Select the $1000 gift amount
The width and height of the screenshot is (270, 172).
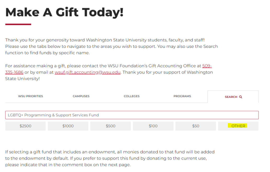(x=68, y=126)
